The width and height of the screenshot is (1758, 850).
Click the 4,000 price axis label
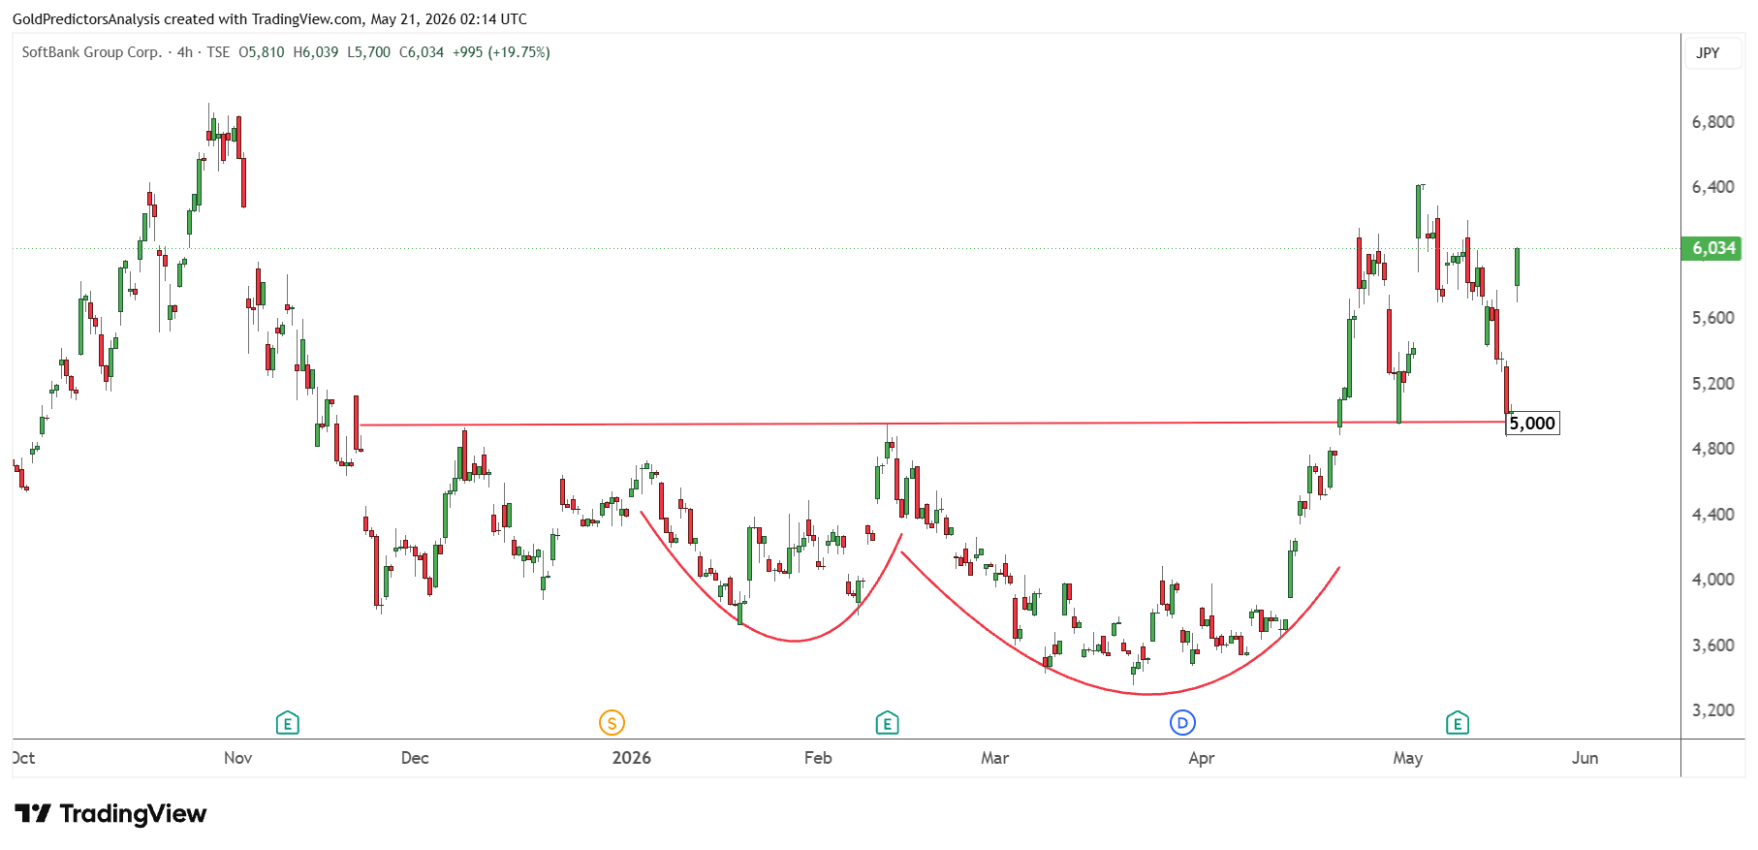[x=1712, y=580]
